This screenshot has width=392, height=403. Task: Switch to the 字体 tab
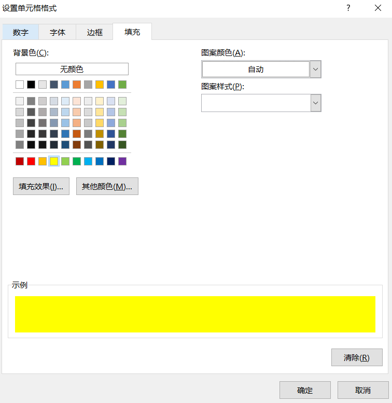tap(58, 32)
